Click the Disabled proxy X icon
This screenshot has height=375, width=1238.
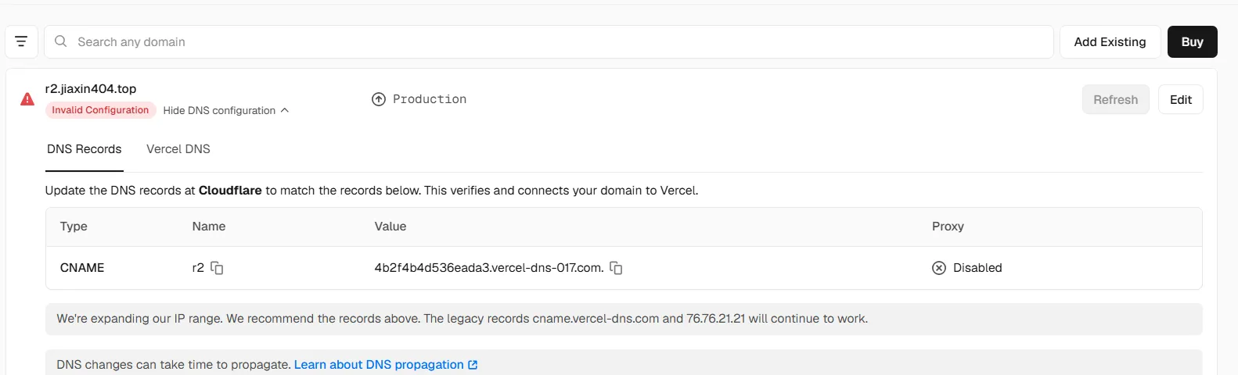939,268
